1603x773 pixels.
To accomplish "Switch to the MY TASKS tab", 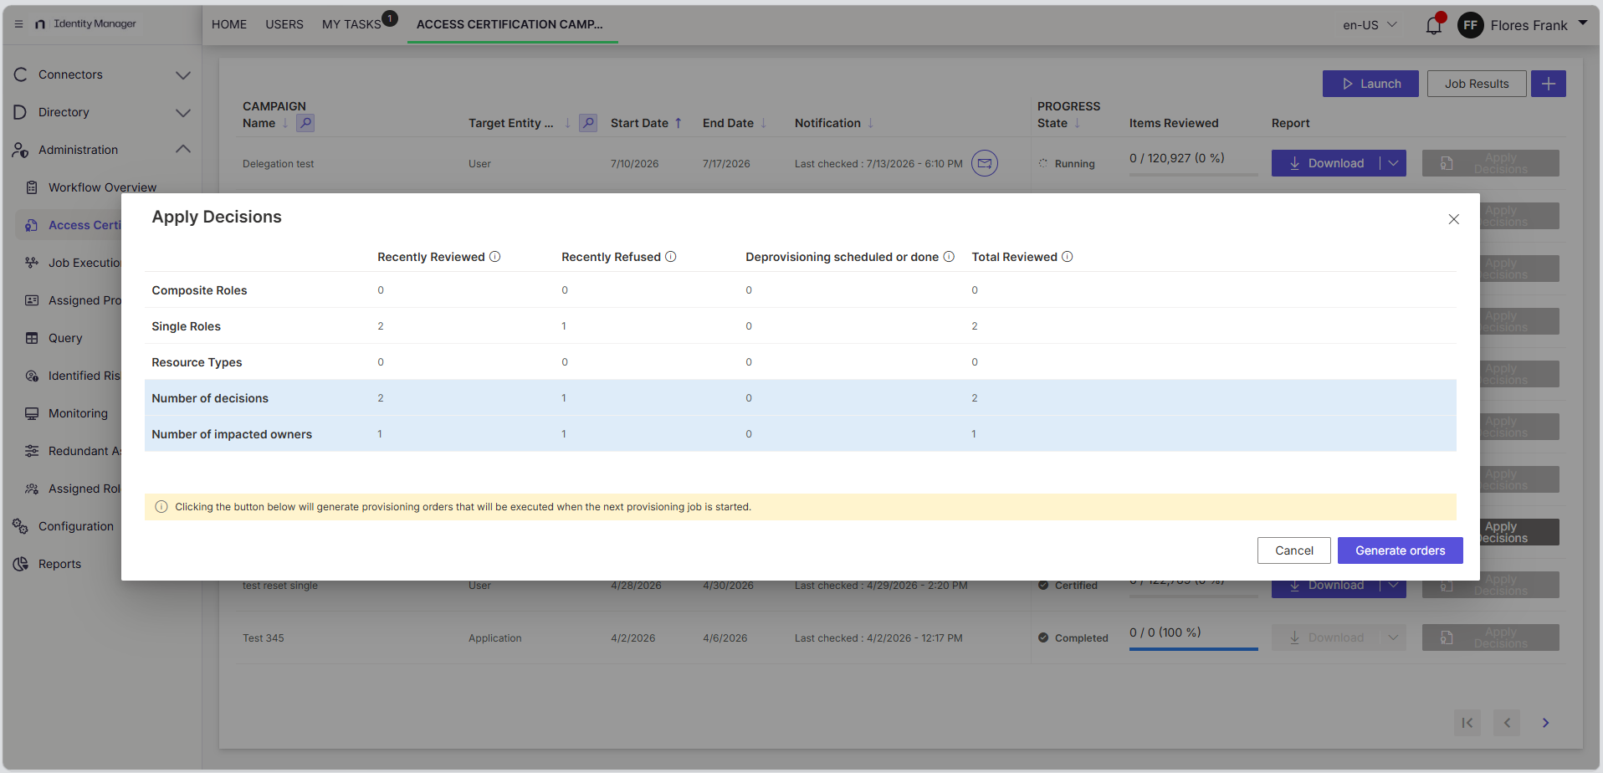I will pyautogui.click(x=352, y=24).
